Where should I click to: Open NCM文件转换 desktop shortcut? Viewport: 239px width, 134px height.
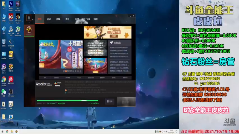[x=11, y=44]
